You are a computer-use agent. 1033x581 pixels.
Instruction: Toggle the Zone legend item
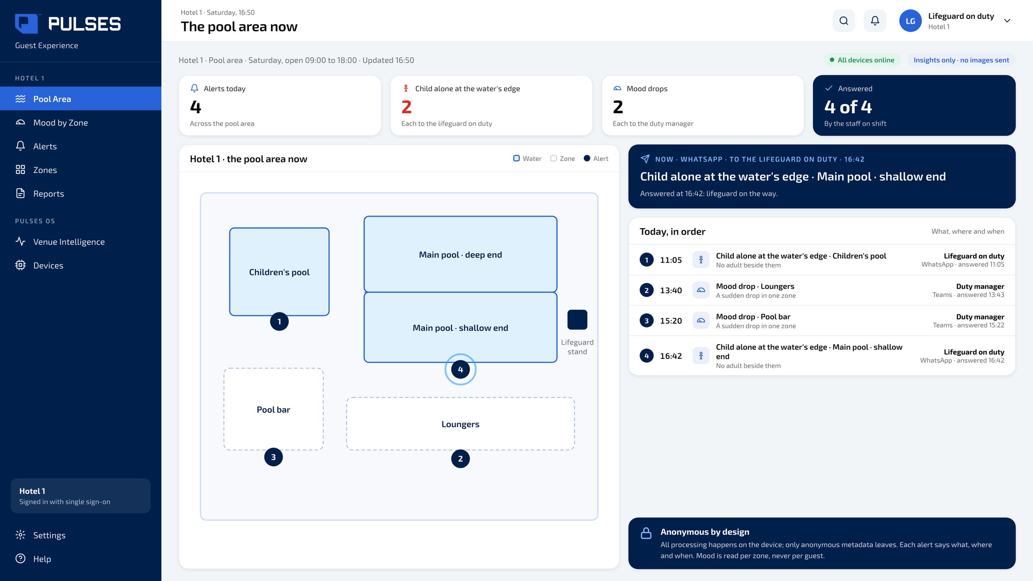[563, 158]
